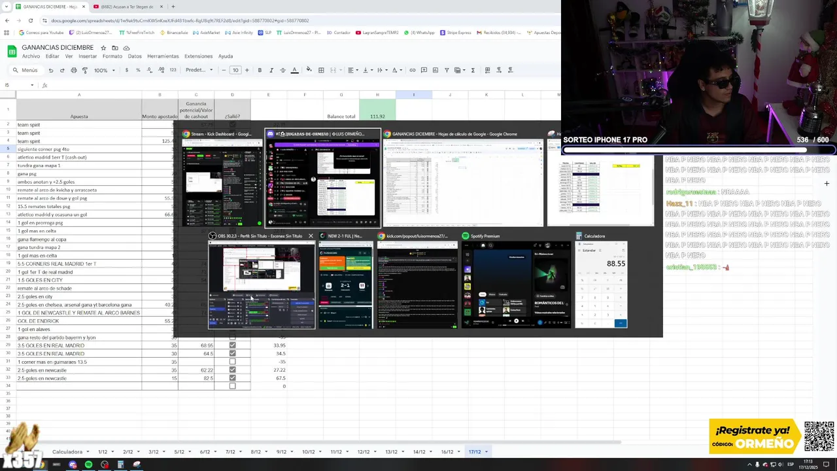Print the spreadsheet with printer icon
This screenshot has height=471, width=837.
click(74, 70)
